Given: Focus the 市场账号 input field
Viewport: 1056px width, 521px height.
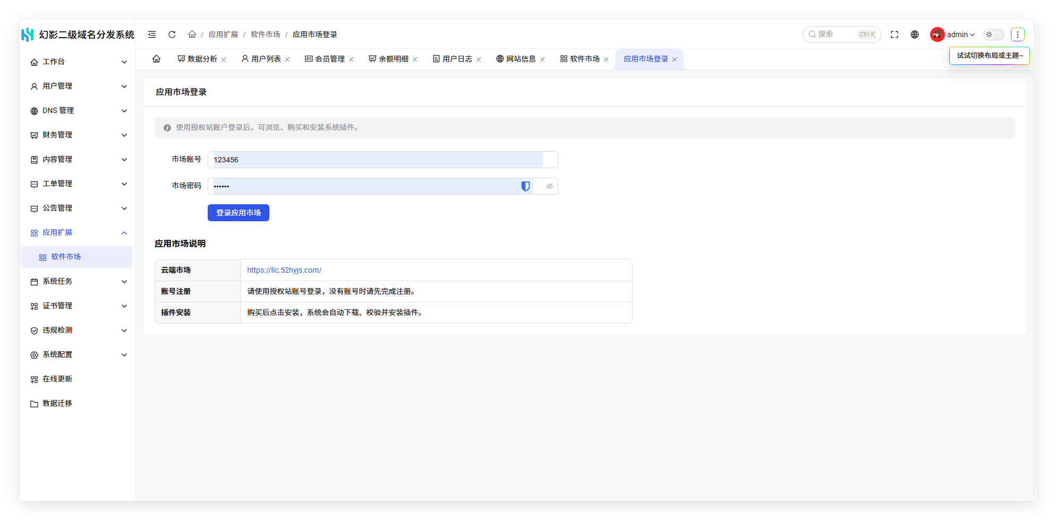Looking at the screenshot, I should pyautogui.click(x=382, y=160).
